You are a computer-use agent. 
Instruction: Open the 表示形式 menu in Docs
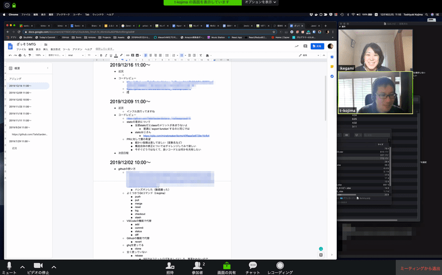57,49
